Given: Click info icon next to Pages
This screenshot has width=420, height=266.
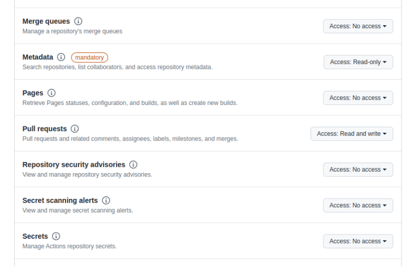Looking at the screenshot, I should point(51,93).
